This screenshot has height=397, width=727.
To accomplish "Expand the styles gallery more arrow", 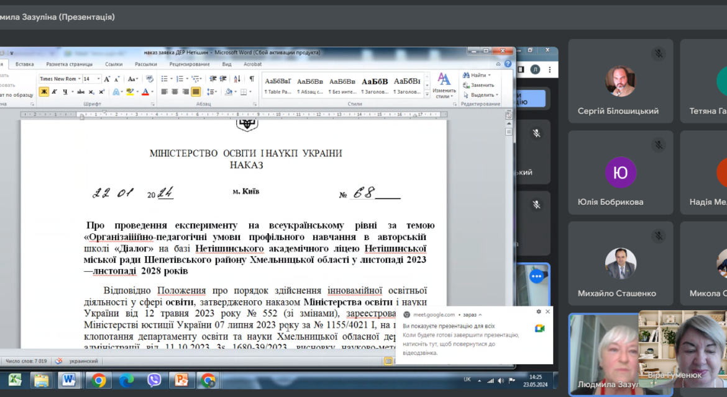I will click(x=427, y=94).
